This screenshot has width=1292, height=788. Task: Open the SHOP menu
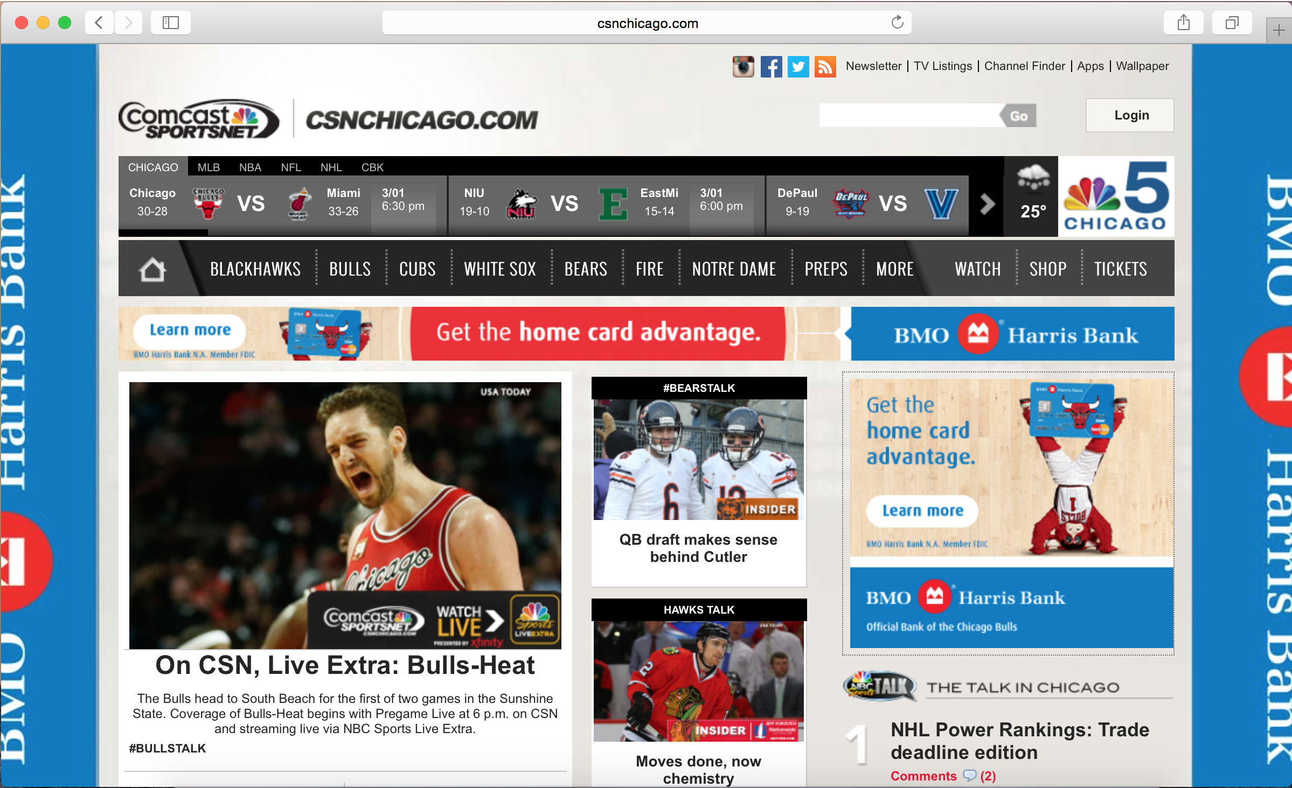coord(1048,269)
